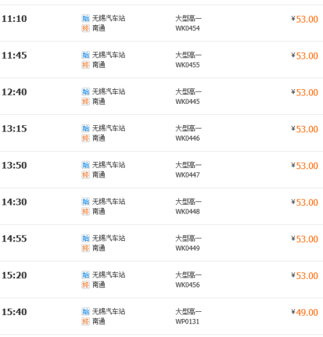323x337 pixels.
Task: Select the 13:50 departure time
Action: (14, 165)
